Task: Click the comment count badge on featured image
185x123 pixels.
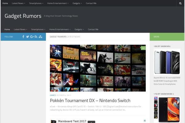Action: click(x=143, y=48)
